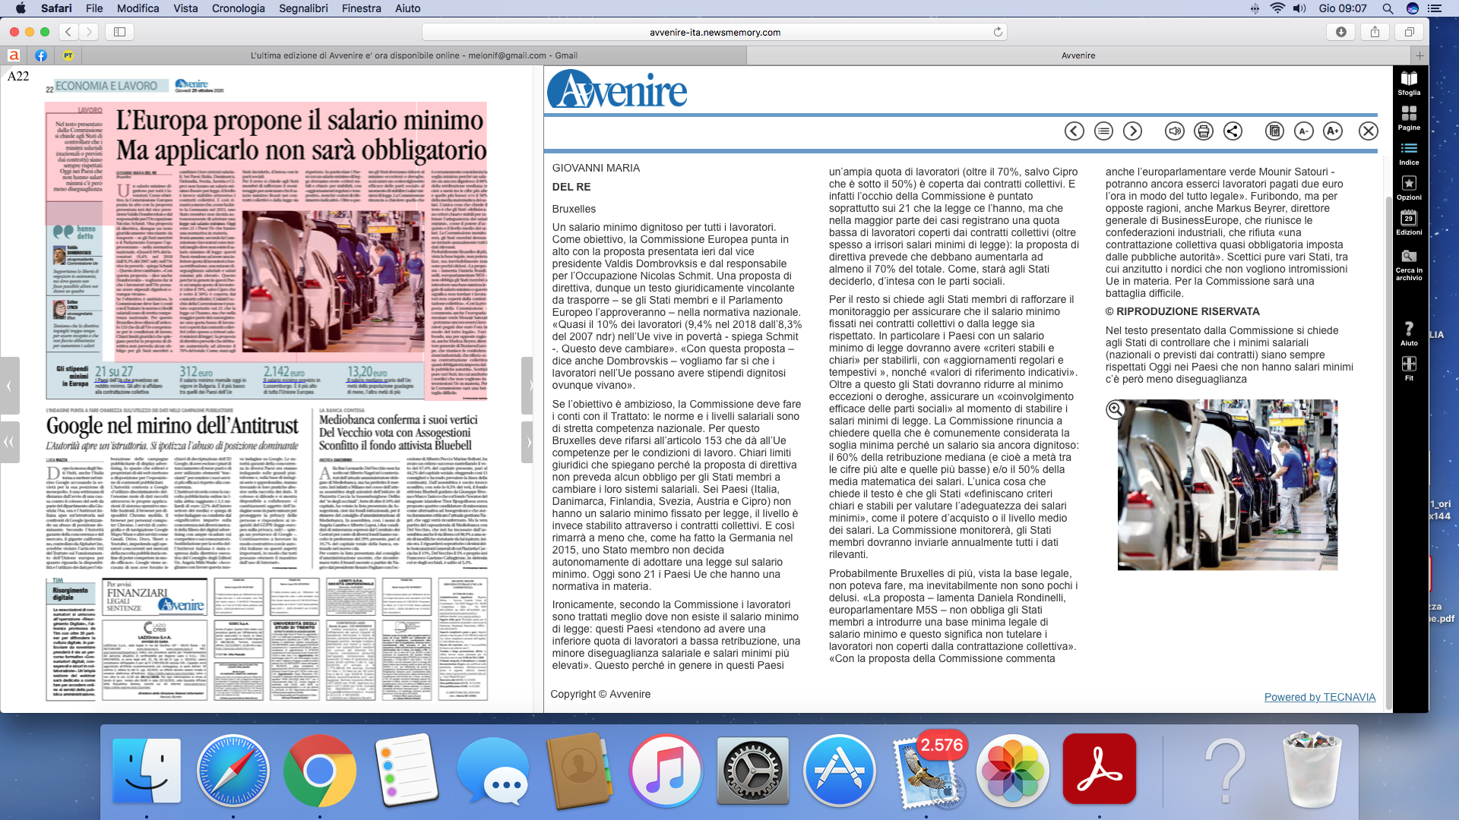Switch to the Gmail Avvenire edition tab
The height and width of the screenshot is (820, 1459).
tap(414, 55)
